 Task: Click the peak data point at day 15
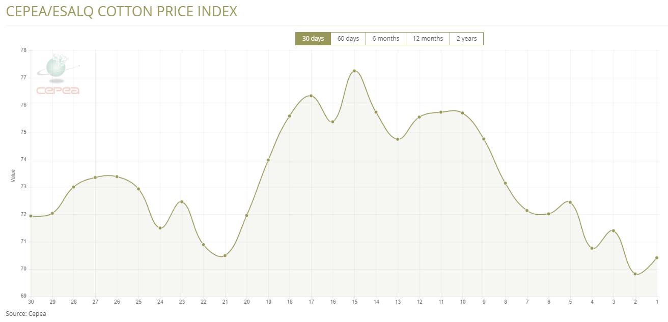(x=354, y=71)
